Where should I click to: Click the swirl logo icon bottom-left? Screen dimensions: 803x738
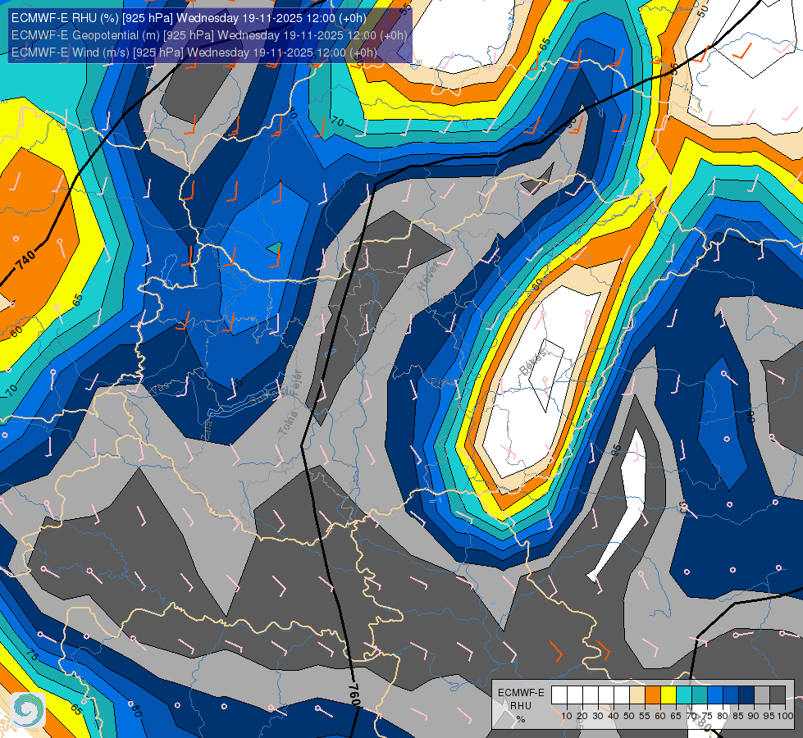coord(28,710)
